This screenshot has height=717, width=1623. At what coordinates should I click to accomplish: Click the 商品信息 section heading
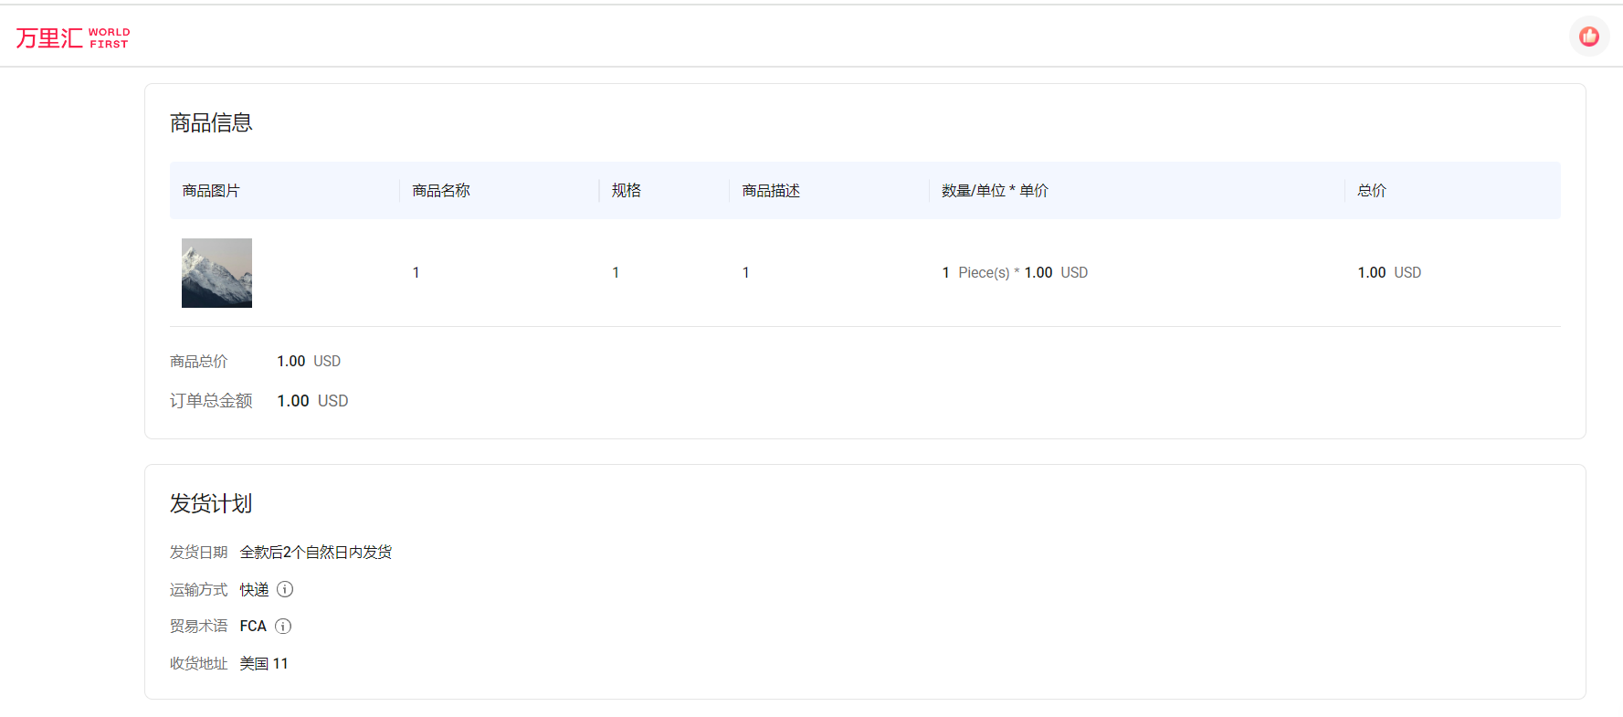[x=211, y=123]
